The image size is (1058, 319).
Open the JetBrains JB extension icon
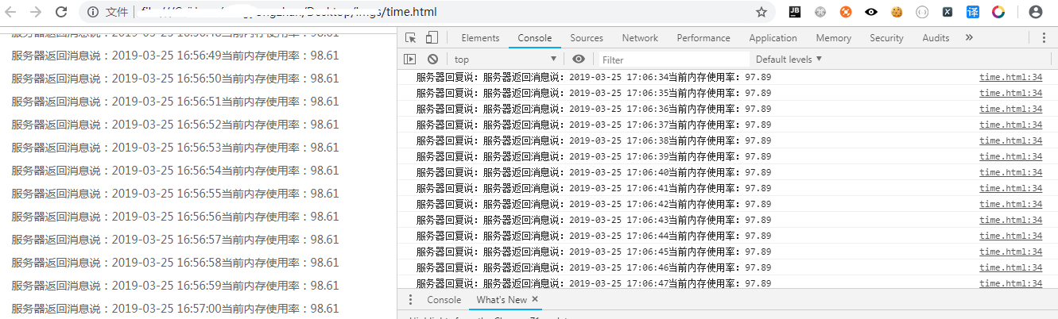tap(795, 12)
